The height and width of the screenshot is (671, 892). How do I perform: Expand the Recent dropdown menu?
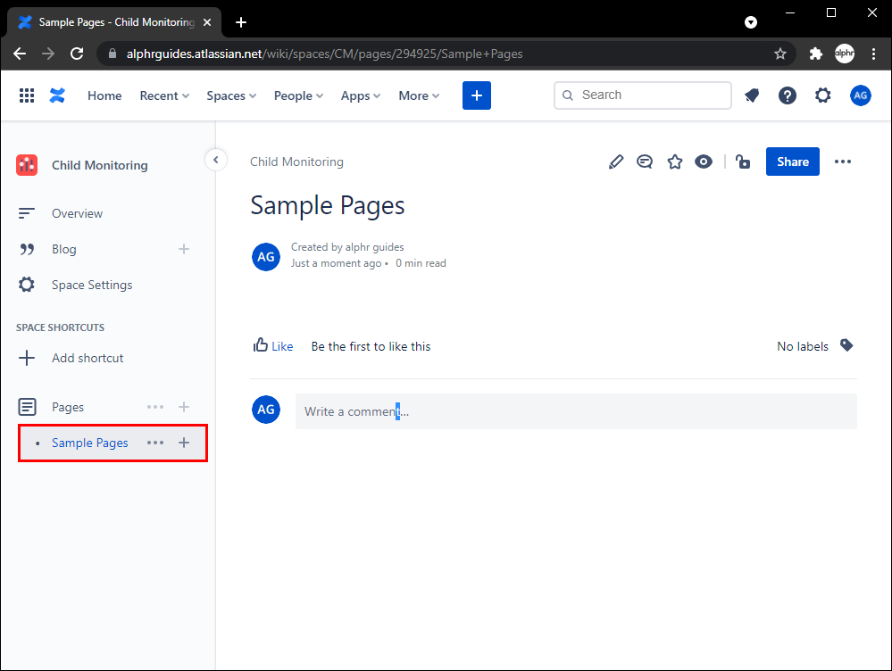point(164,95)
